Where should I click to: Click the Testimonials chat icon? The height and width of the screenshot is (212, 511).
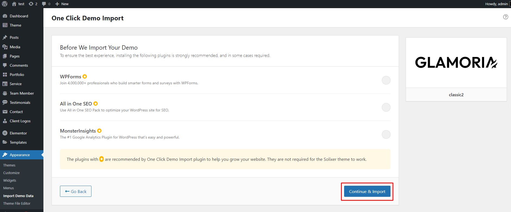coord(5,102)
